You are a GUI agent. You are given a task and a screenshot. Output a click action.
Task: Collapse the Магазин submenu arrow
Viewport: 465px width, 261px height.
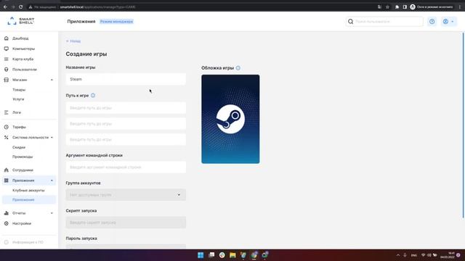[52, 80]
